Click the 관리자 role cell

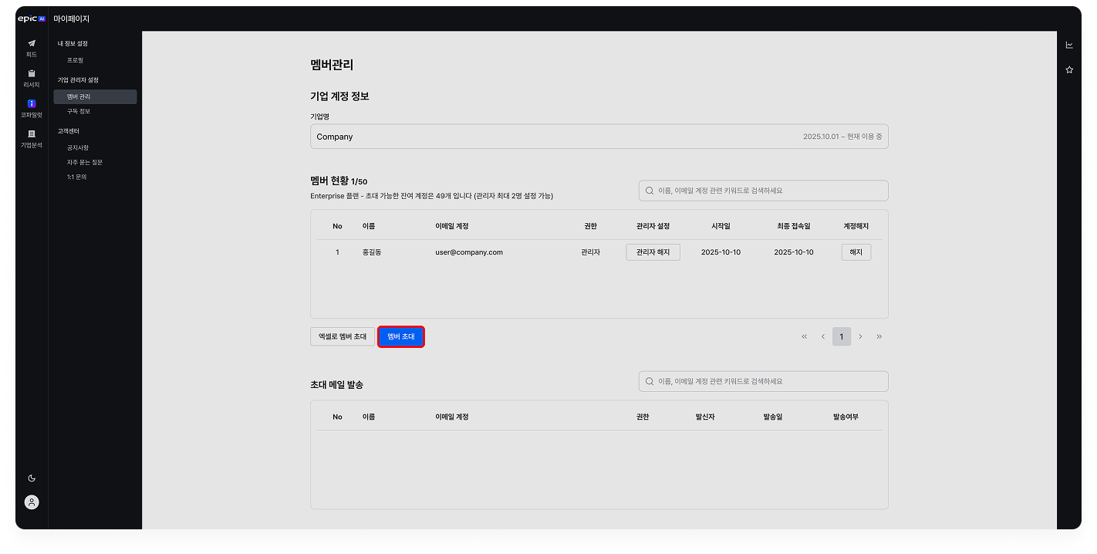tap(590, 252)
